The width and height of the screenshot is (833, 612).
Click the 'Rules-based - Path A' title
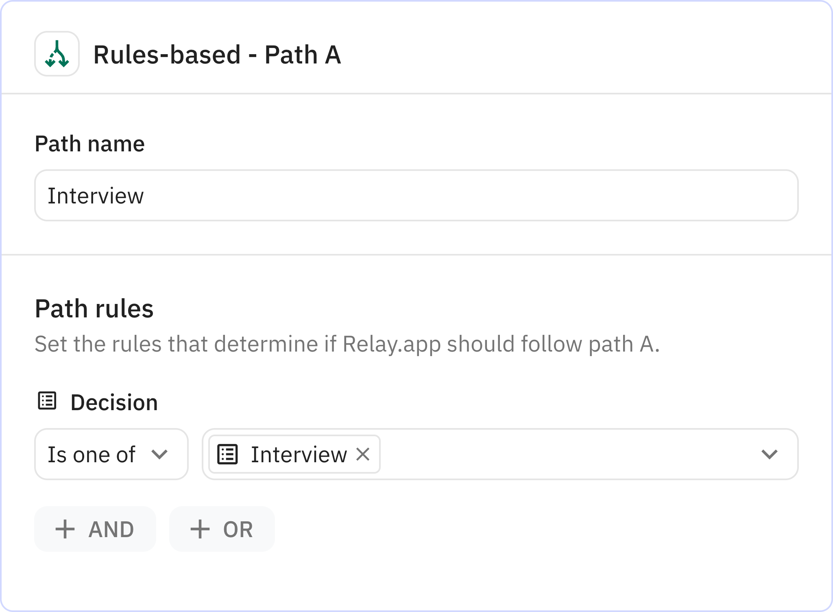(217, 55)
